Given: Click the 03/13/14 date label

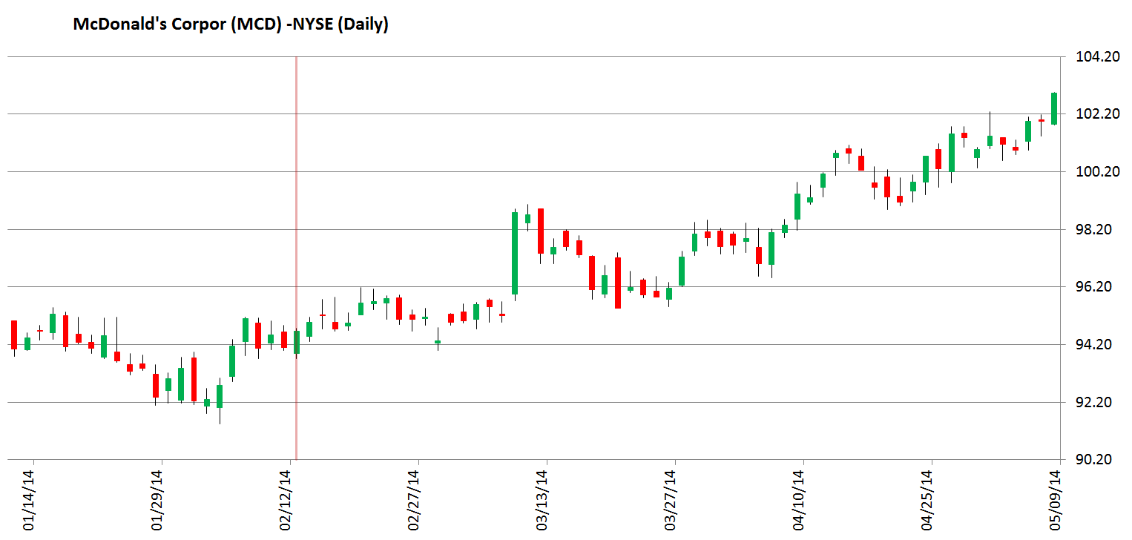Looking at the screenshot, I should tap(543, 500).
